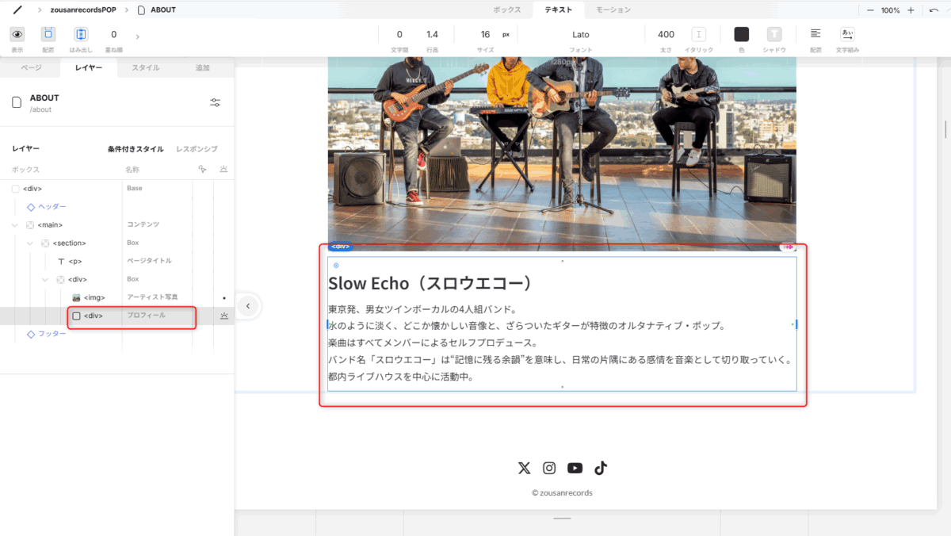Collapse the left panel with the arrow button
Screen dimensions: 951x536
[247, 306]
